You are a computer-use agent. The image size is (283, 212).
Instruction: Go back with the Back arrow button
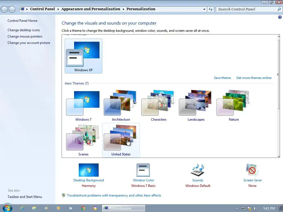(x=4, y=9)
